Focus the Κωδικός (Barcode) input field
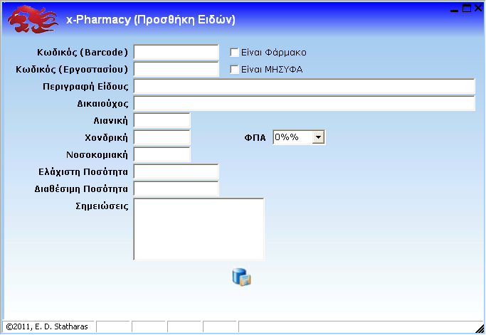The height and width of the screenshot is (335, 486). point(176,53)
